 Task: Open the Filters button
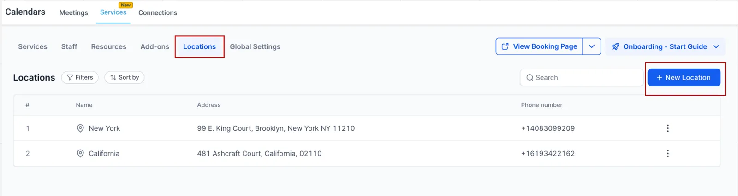point(80,78)
